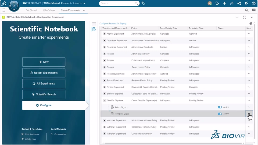The image size is (258, 145).
Task: Click the New experiment button
Action: pos(44,62)
